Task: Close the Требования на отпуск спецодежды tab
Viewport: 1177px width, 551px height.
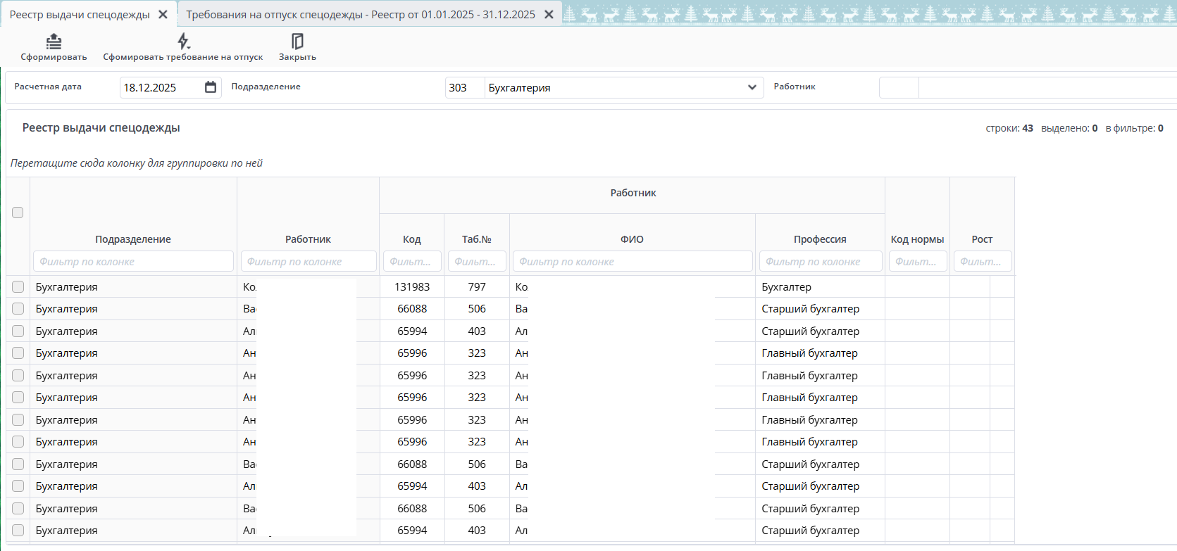Action: [549, 15]
